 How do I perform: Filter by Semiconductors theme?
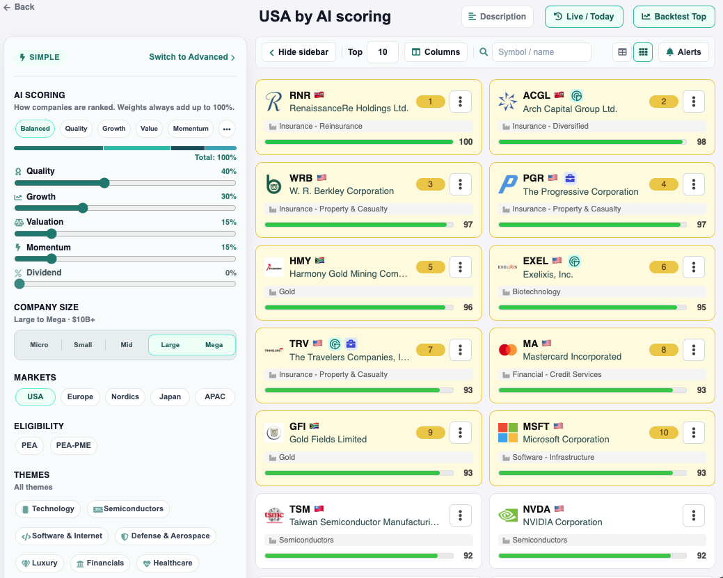tap(128, 509)
